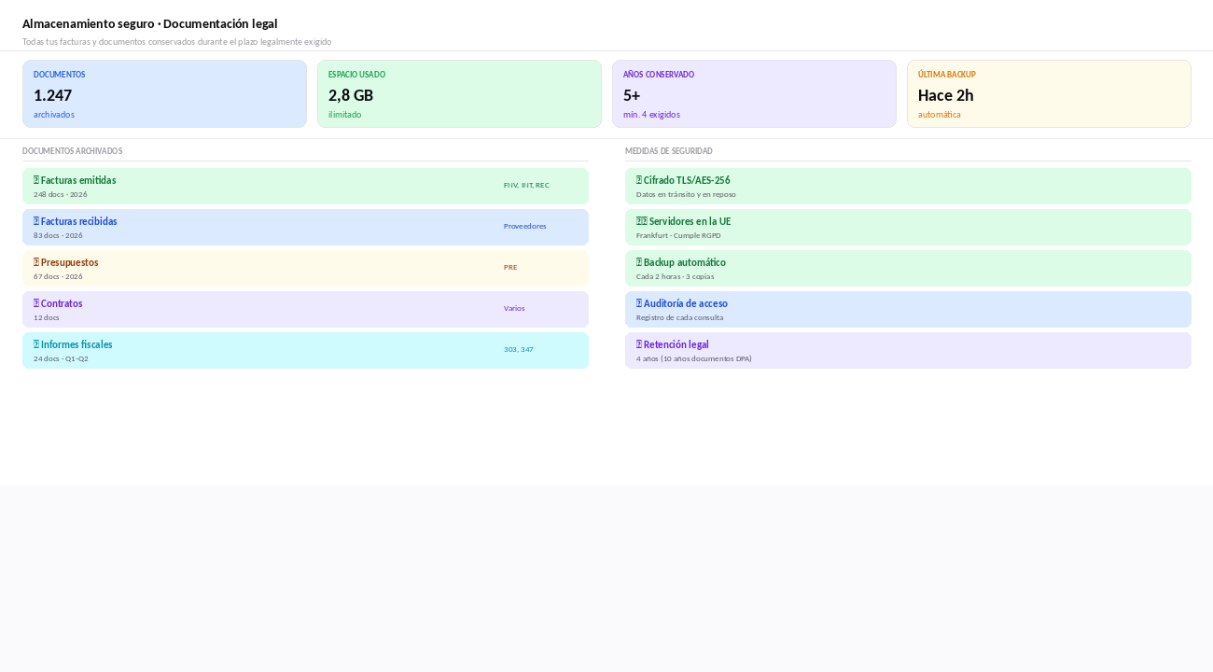
Task: Click the FNV, IIIT, REC tag
Action: (x=526, y=185)
